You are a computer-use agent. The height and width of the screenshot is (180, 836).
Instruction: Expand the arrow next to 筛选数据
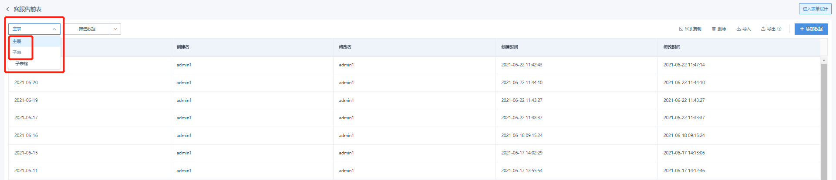point(115,29)
